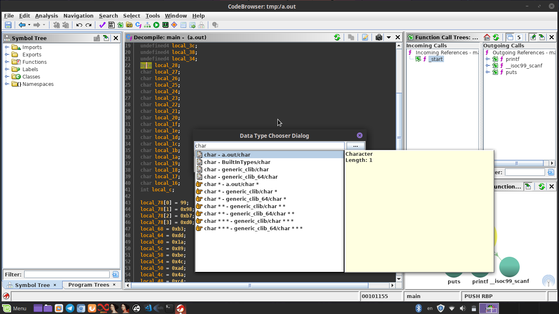Click the volume speaker tray icon
Image resolution: width=559 pixels, height=314 pixels.
pyautogui.click(x=462, y=308)
